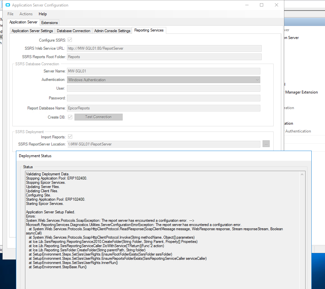
Task: Click the User input field
Action: (x=164, y=88)
